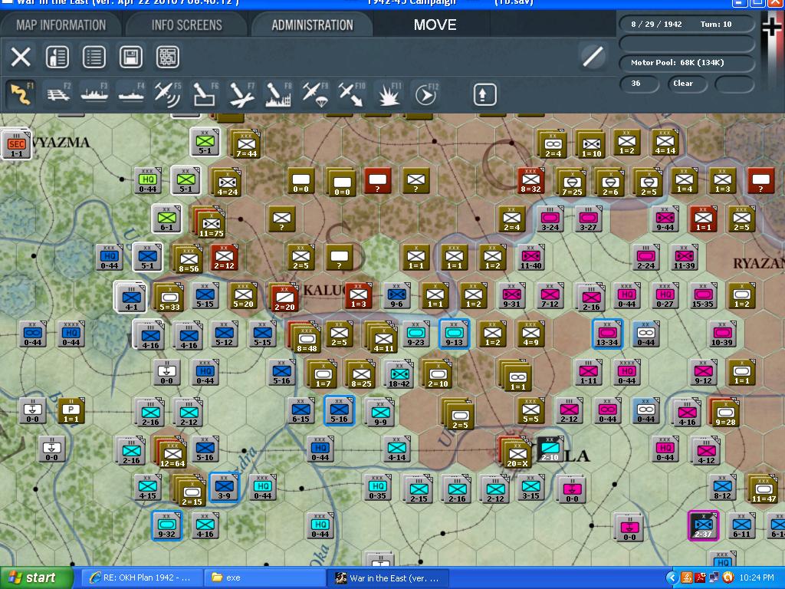The image size is (785, 589).
Task: Select the Soviet 11=47 unit stack
Action: 763,489
